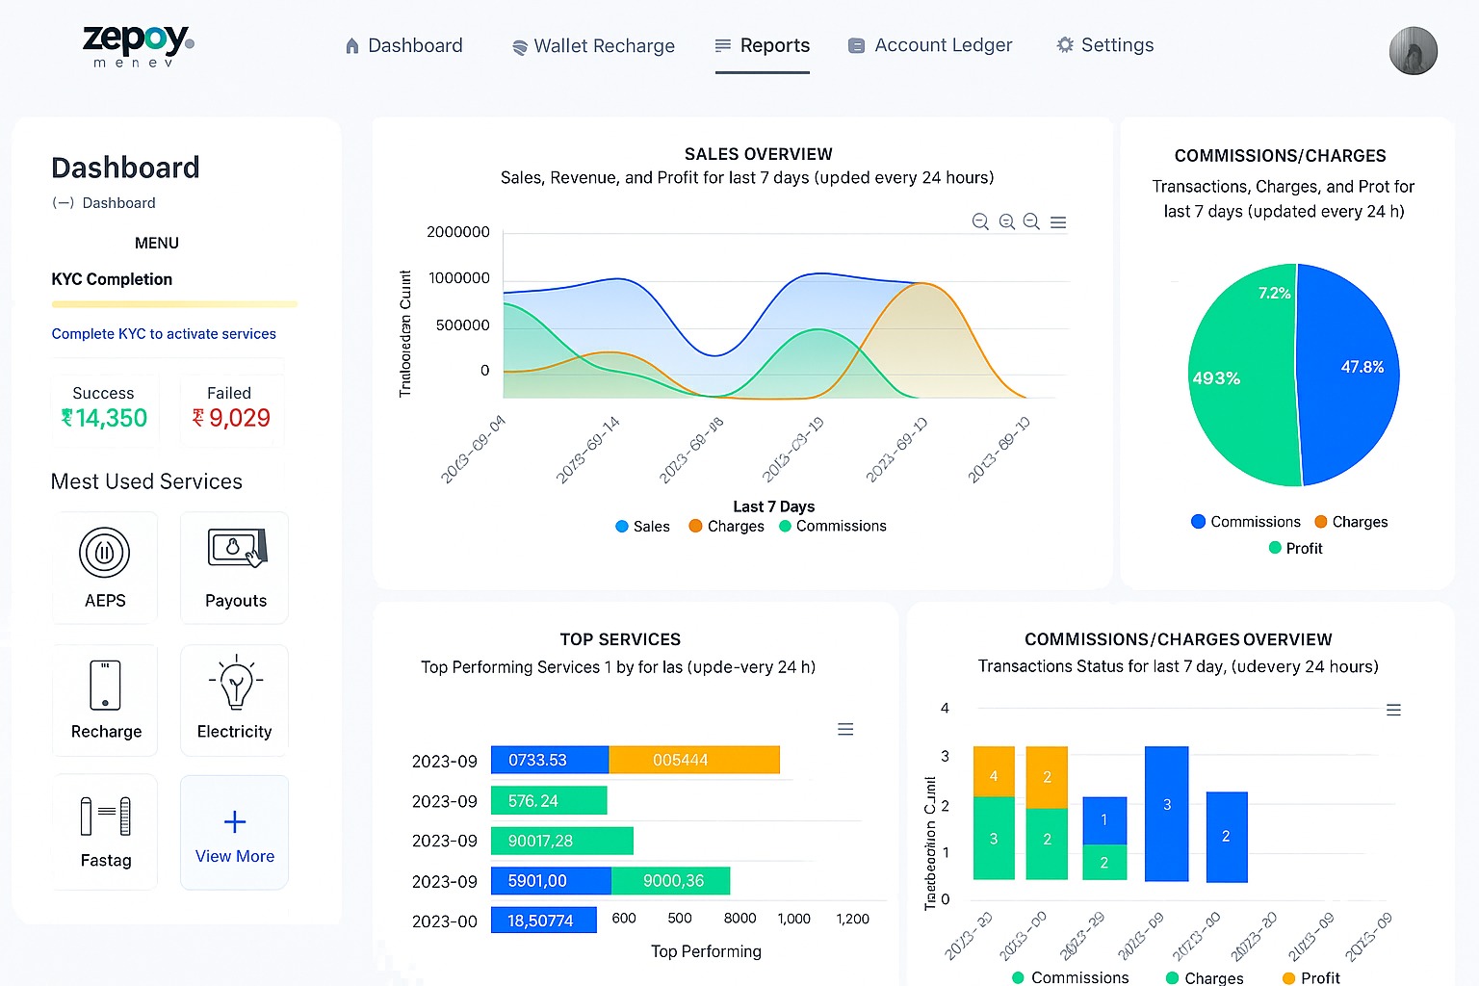Follow the Complete KYC to activate services link

164,334
